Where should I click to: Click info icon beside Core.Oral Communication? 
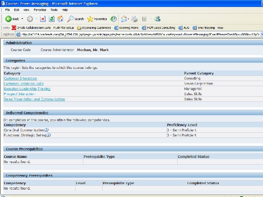(46, 130)
